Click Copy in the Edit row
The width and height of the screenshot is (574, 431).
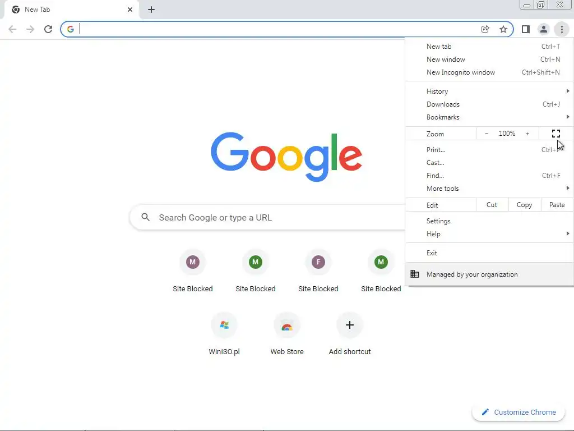(x=525, y=205)
